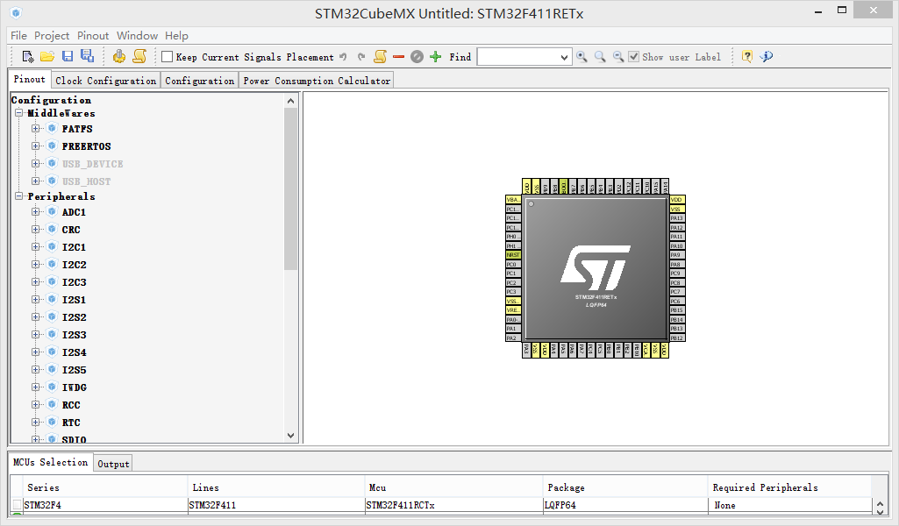The width and height of the screenshot is (899, 526).
Task: Collapse the Peripherals tree node
Action: [x=19, y=196]
